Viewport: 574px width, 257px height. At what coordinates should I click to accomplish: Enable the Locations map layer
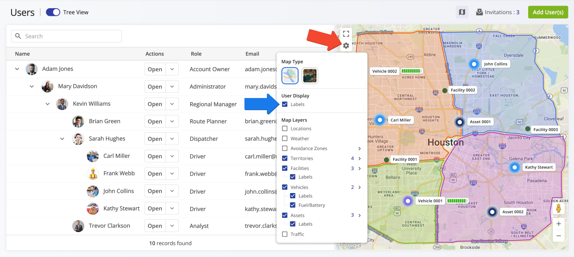coord(285,128)
